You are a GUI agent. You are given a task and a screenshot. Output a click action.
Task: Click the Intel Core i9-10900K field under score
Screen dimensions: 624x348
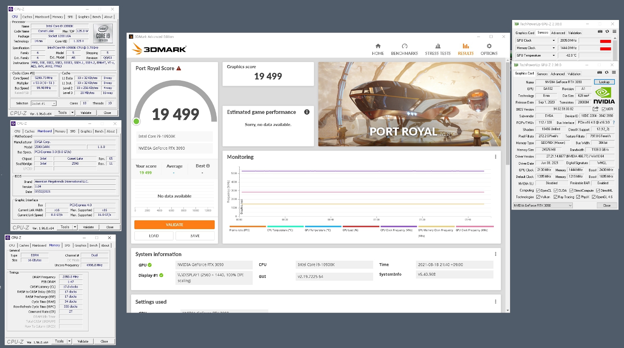point(174,136)
